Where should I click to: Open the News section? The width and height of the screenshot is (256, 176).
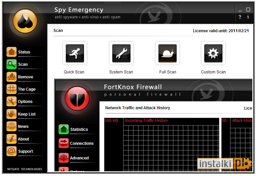click(x=23, y=127)
